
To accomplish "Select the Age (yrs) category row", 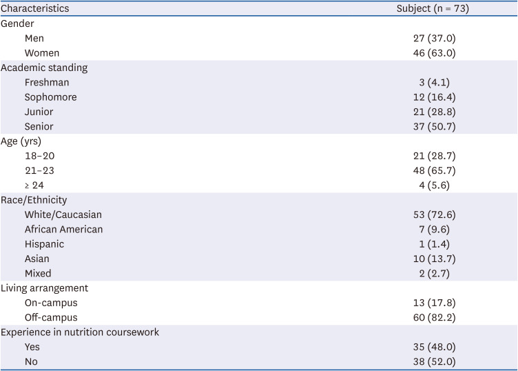I will pyautogui.click(x=21, y=141).
